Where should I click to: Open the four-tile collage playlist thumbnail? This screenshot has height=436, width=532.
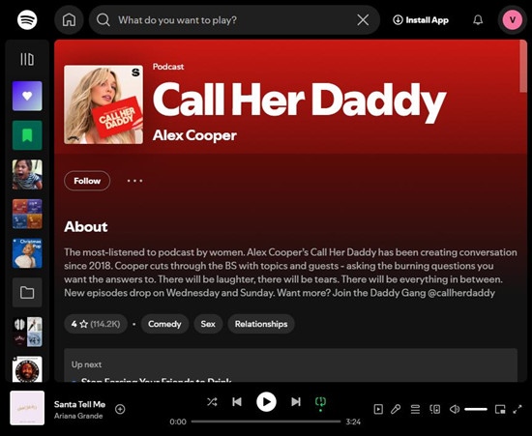click(27, 214)
